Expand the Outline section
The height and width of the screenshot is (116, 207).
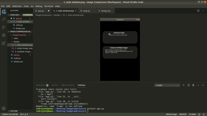(9, 111)
